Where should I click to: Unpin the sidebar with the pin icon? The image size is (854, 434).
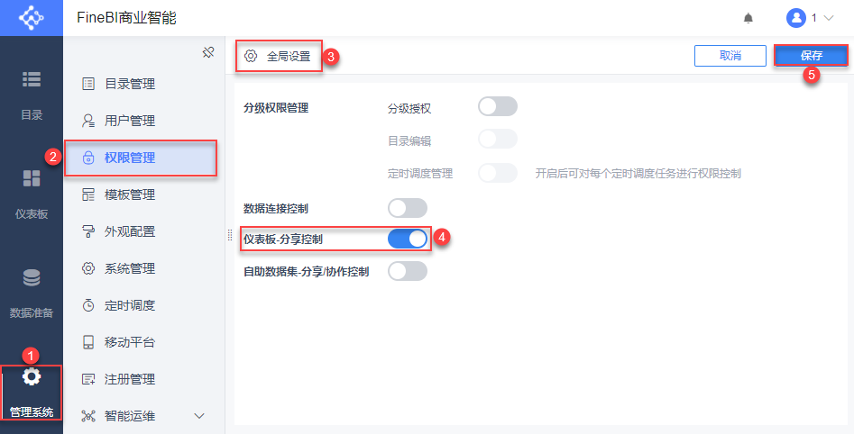(207, 52)
